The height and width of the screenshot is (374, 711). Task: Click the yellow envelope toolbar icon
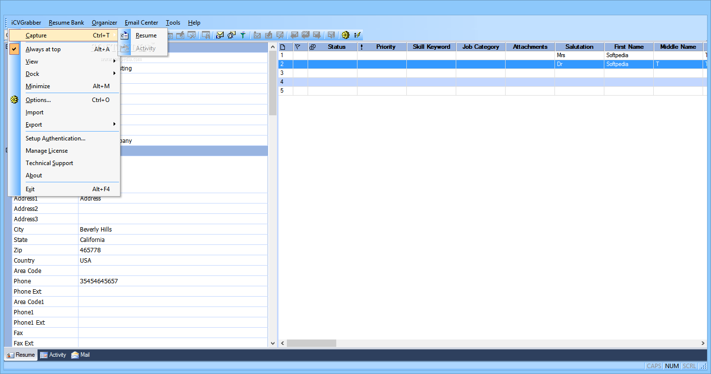220,35
